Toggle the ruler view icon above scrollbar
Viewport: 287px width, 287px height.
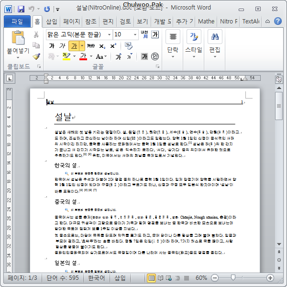(x=279, y=79)
